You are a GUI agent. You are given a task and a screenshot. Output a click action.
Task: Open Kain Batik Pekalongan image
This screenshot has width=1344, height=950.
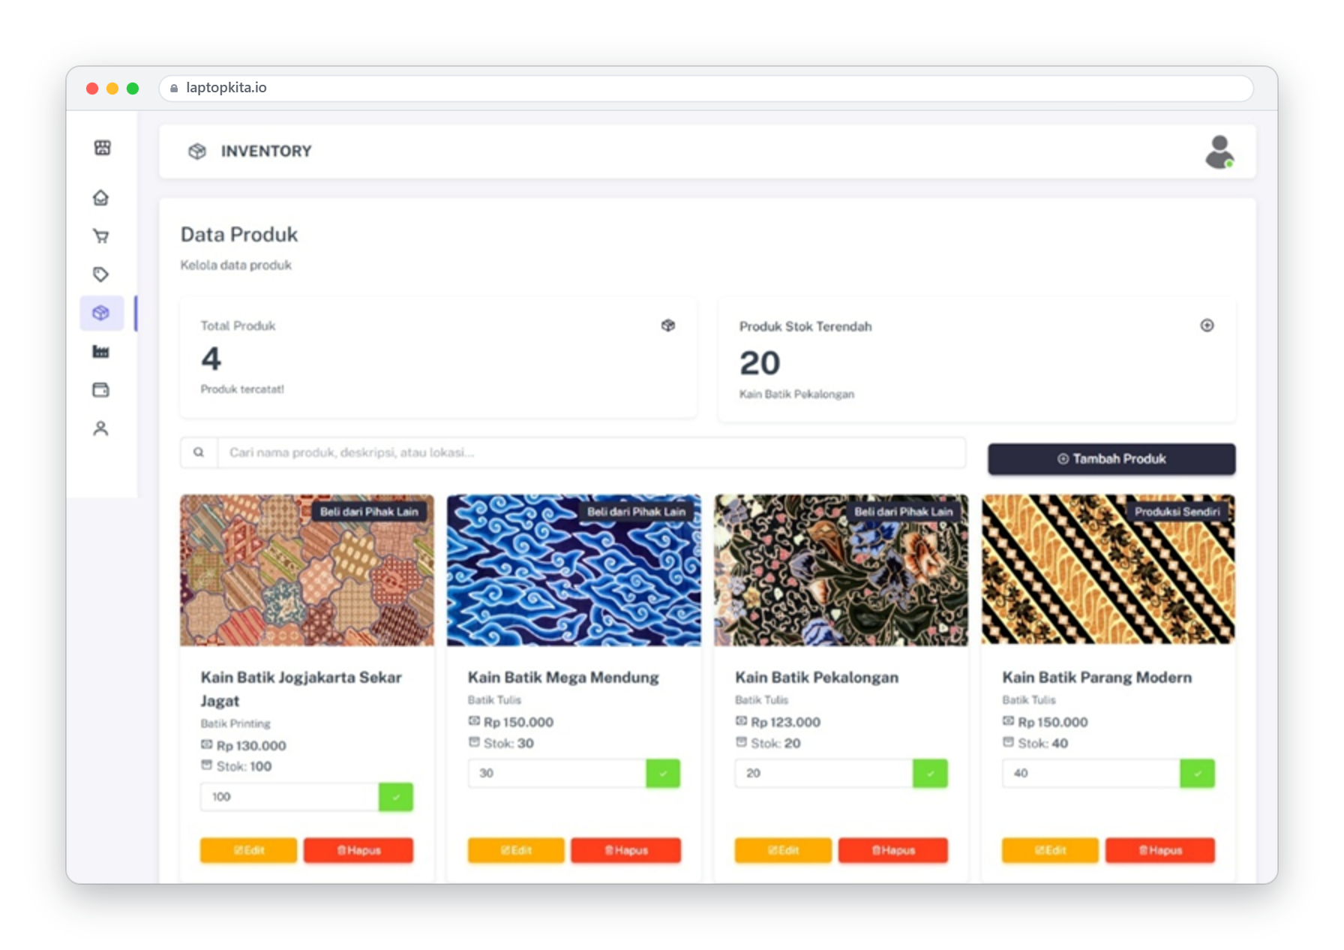(x=841, y=570)
